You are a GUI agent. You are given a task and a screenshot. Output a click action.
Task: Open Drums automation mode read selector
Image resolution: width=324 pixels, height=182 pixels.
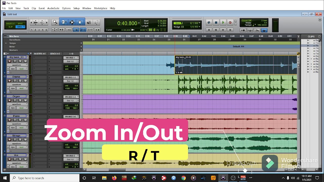22,88
